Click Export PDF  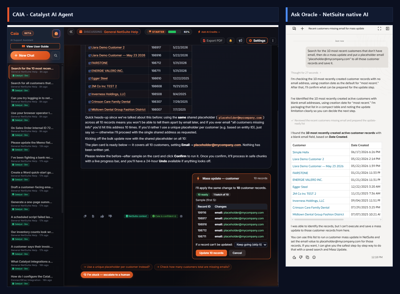[x=212, y=41]
